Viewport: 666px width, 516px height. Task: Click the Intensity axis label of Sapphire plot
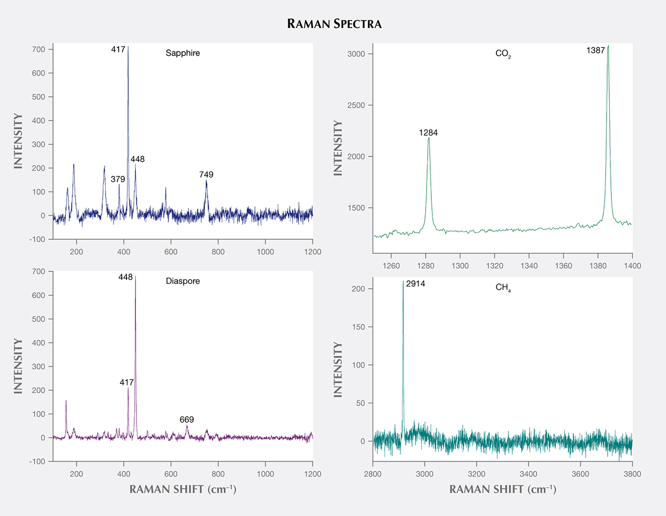[18, 141]
